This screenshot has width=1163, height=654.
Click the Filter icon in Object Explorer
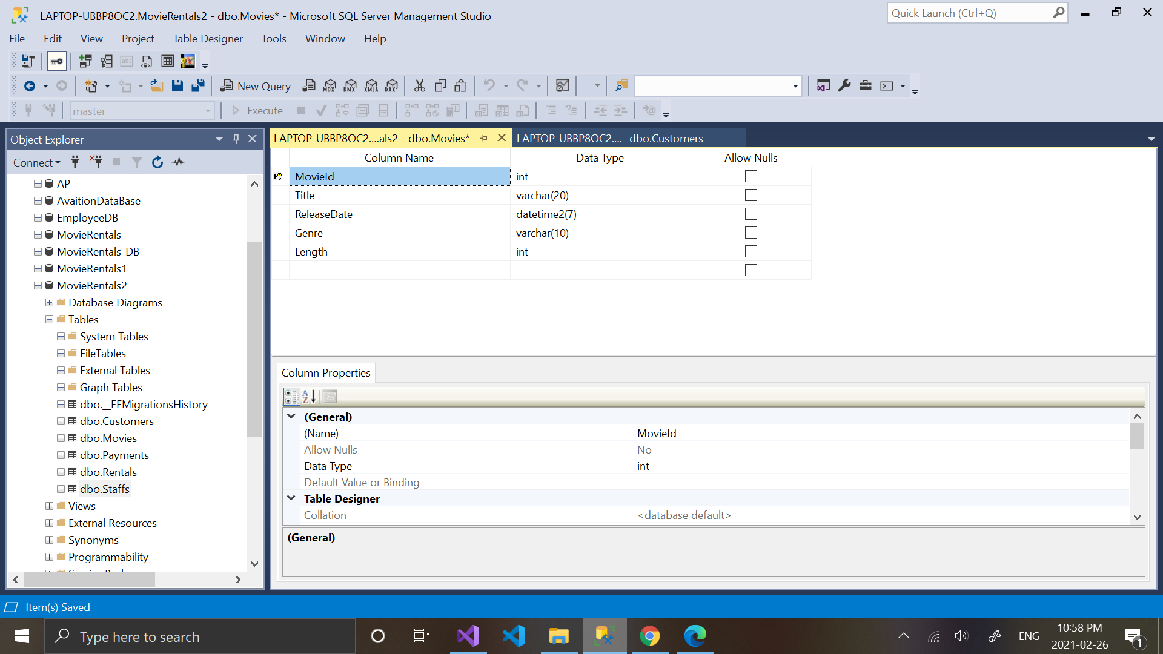[137, 162]
